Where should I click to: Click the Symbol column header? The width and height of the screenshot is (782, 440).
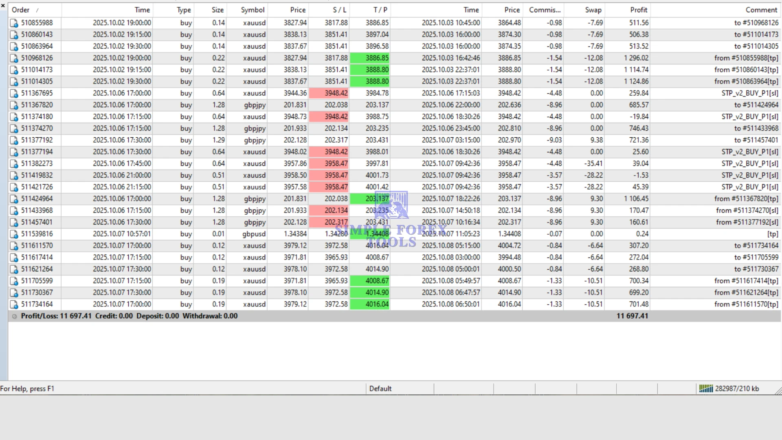253,10
